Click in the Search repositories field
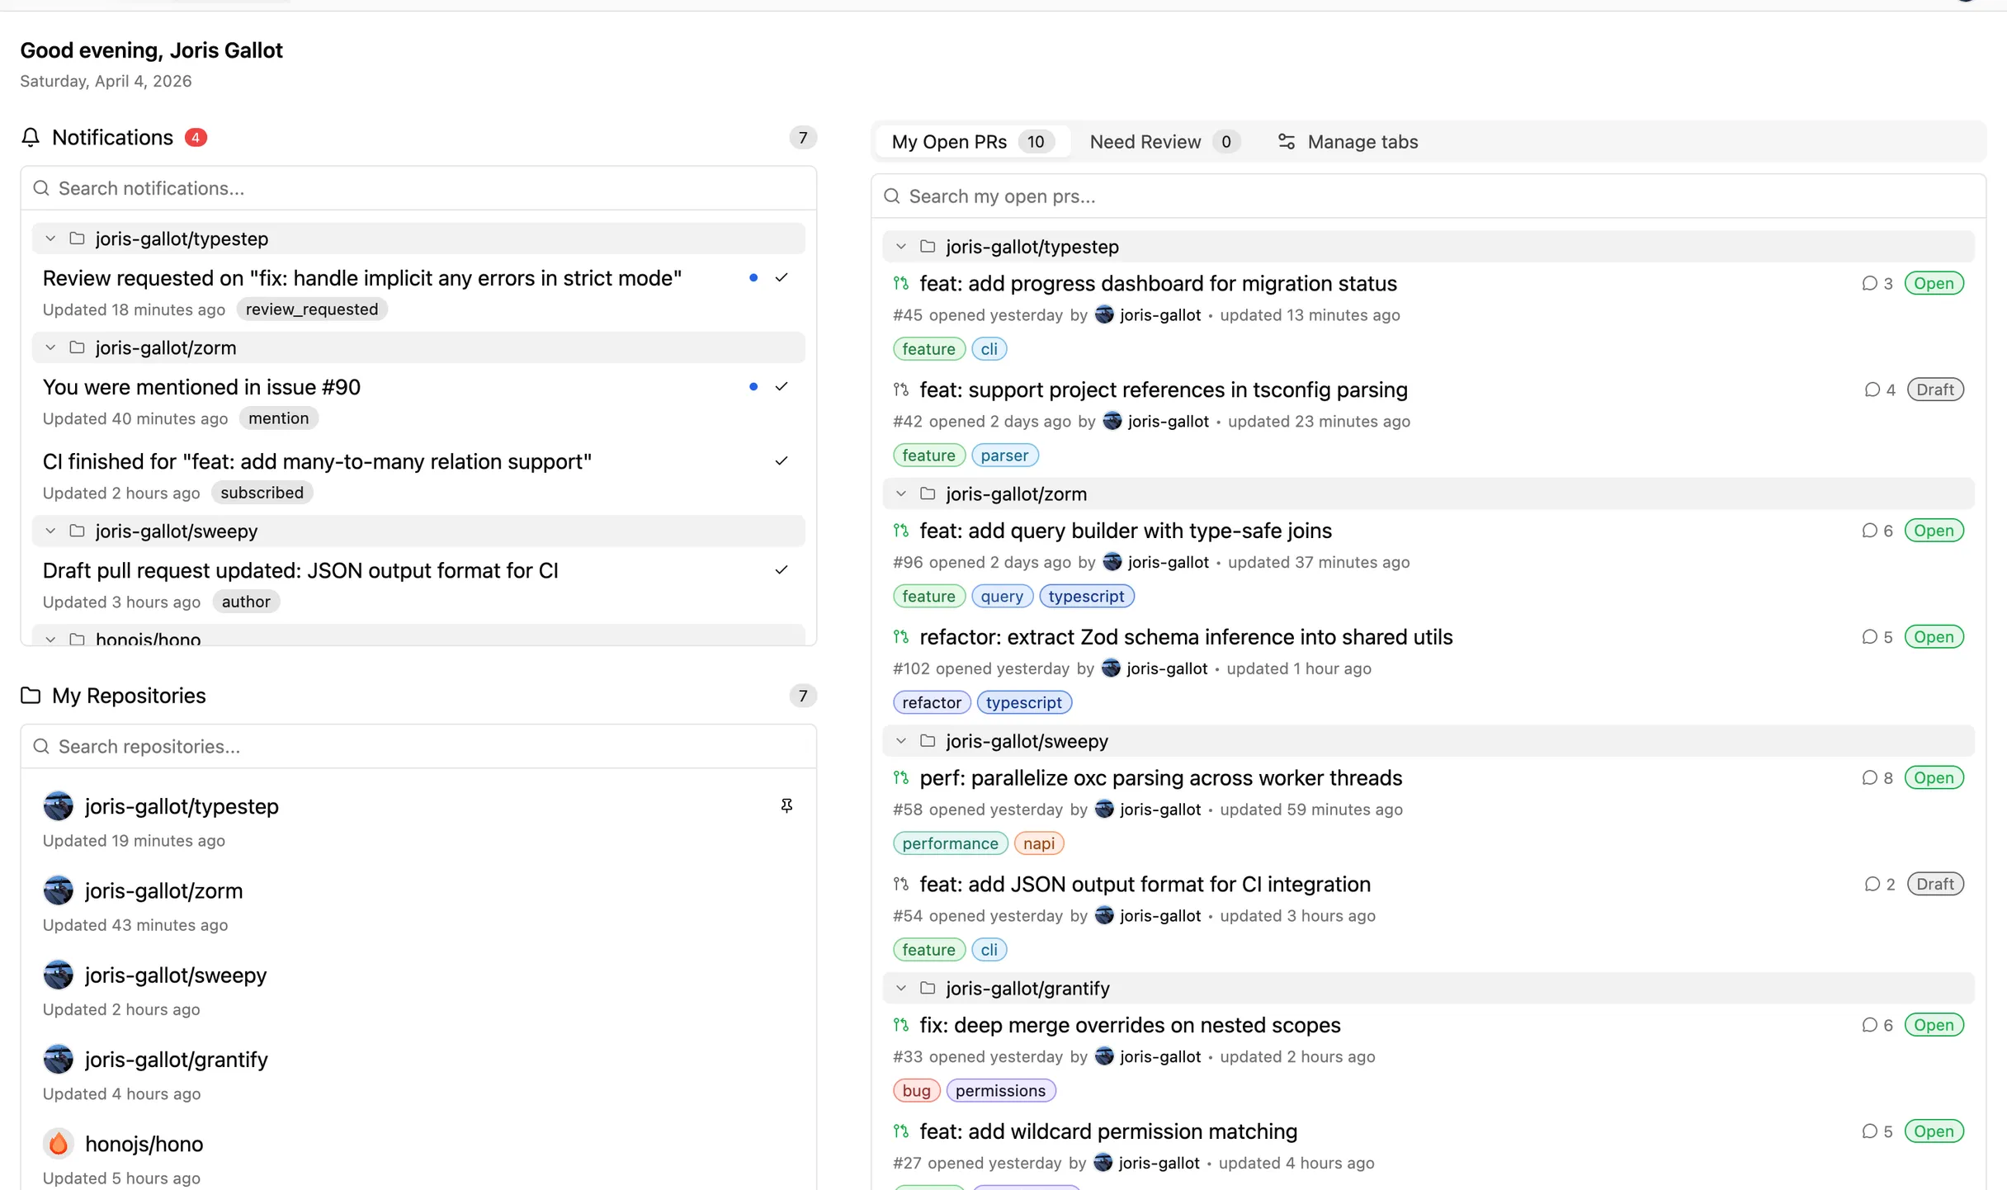 (418, 747)
